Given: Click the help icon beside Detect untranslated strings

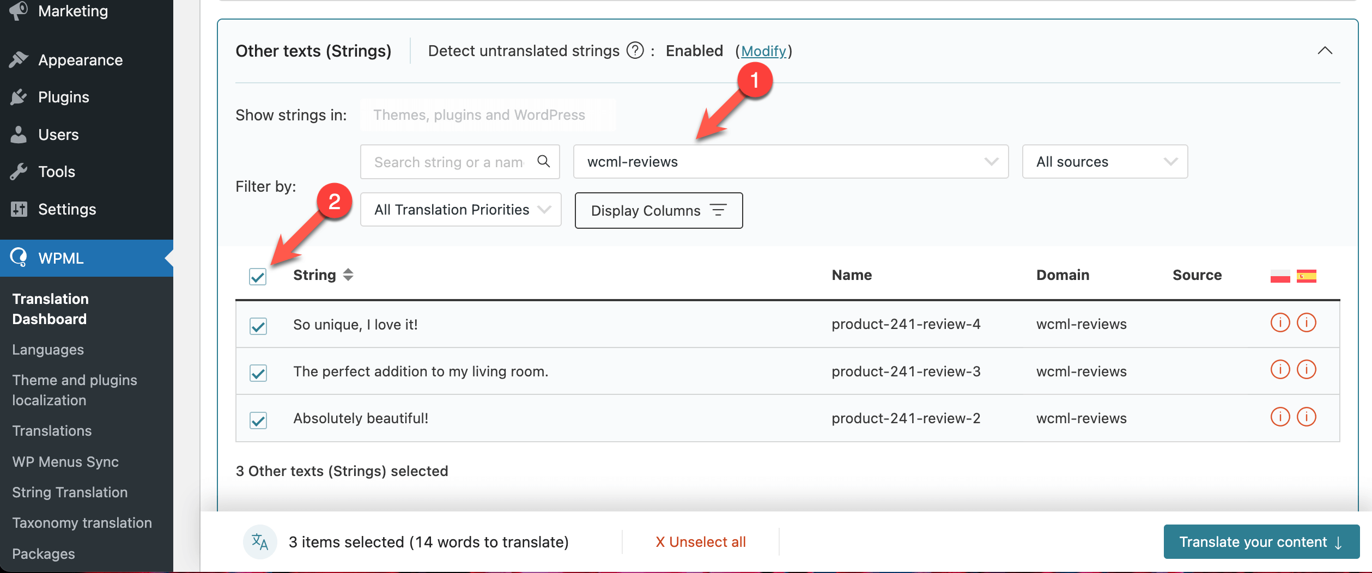Looking at the screenshot, I should [635, 51].
